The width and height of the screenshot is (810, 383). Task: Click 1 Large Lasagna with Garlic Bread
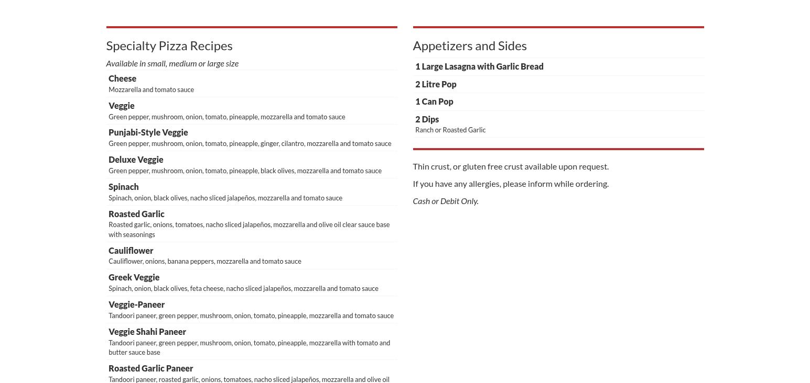pos(479,66)
